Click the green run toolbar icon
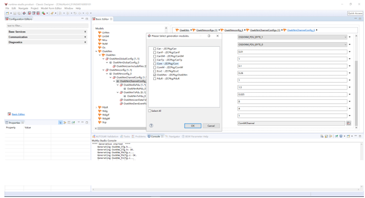The width and height of the screenshot is (365, 198). 43,13
